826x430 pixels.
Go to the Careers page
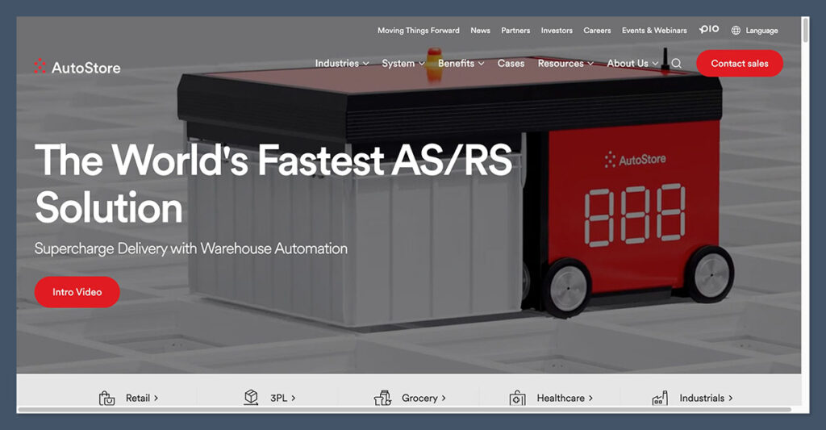click(x=598, y=31)
